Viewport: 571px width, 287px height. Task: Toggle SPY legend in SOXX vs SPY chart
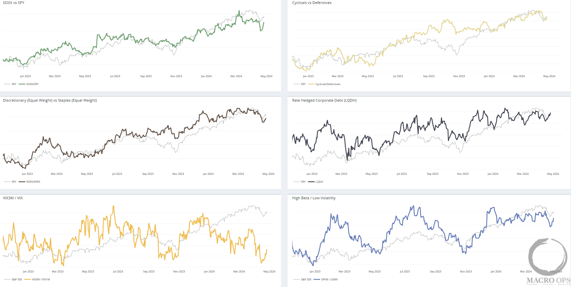(14, 84)
